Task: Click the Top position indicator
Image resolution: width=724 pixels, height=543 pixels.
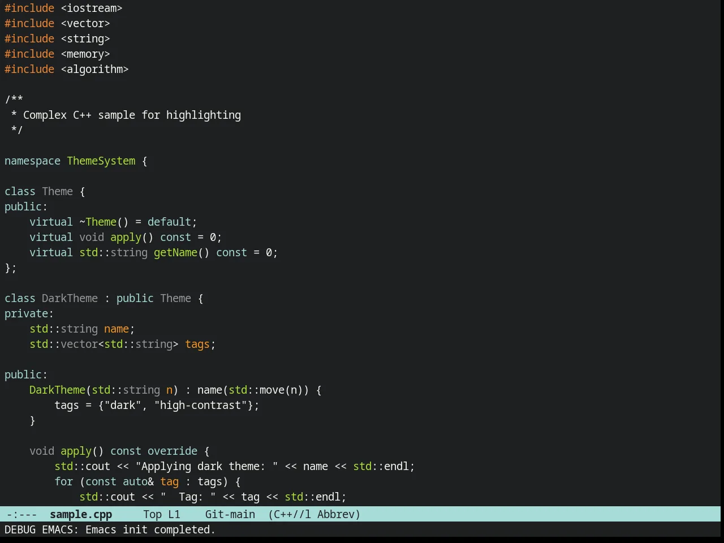Action: (153, 514)
